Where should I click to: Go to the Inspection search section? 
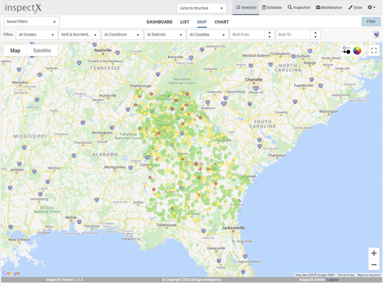pos(299,8)
